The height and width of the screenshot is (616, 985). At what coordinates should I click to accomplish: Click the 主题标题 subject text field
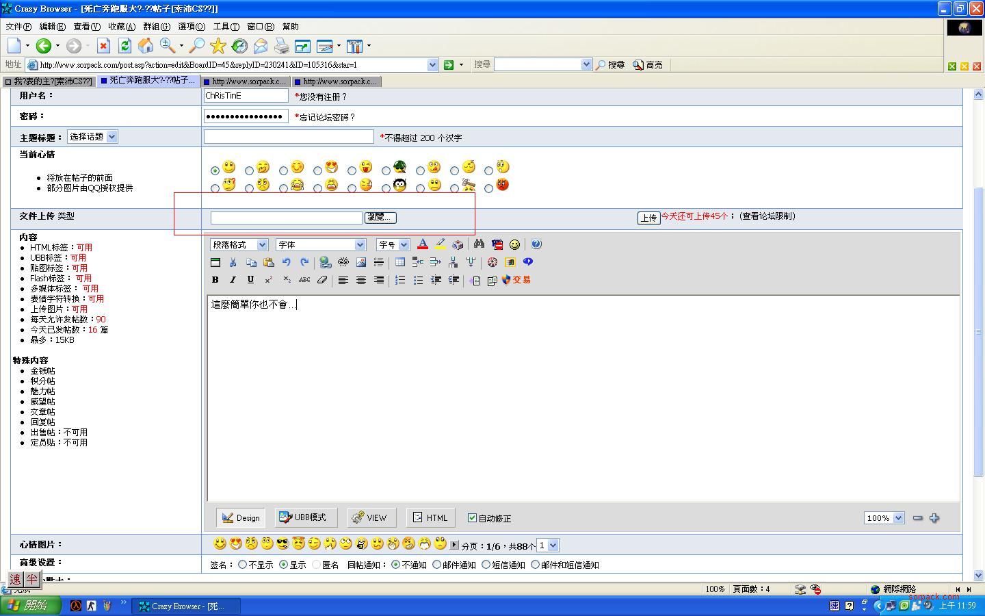(x=289, y=137)
